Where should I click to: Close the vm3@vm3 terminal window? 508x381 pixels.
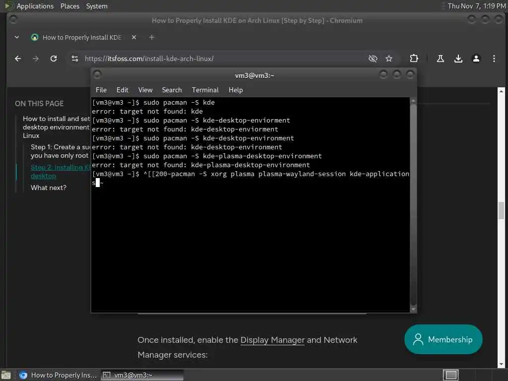click(x=410, y=75)
